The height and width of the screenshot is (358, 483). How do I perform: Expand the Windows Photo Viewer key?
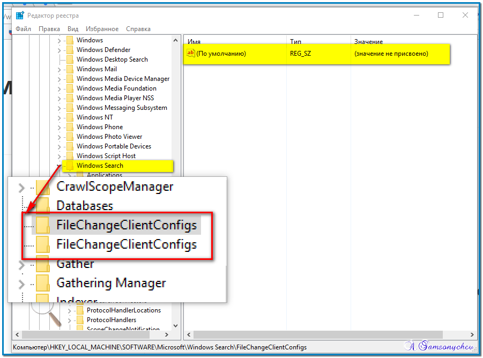click(x=59, y=137)
